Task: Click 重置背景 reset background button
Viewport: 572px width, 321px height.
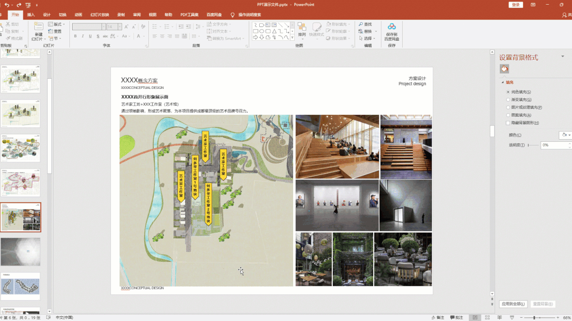Action: pos(543,304)
